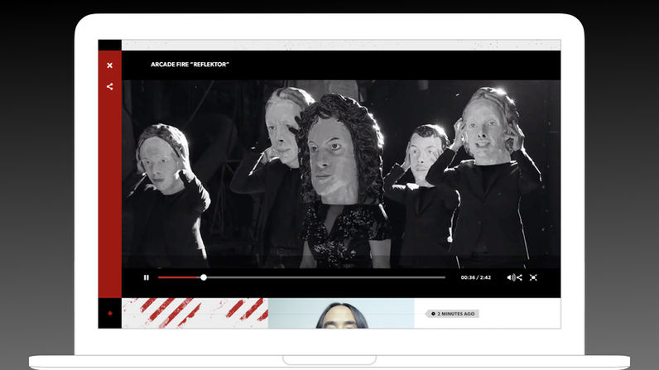This screenshot has height=370, width=659.
Task: Mute the video with the speaker icon
Action: click(511, 277)
